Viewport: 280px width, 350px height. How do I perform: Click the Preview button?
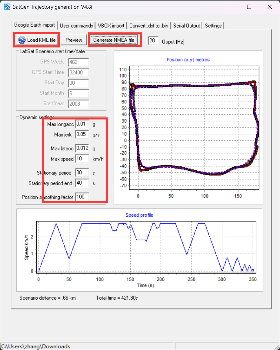coord(74,40)
